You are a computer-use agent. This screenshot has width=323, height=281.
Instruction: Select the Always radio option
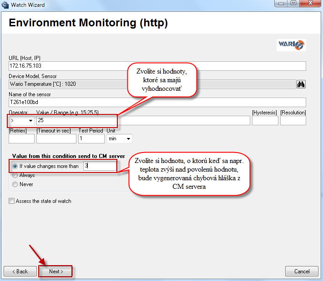pyautogui.click(x=15, y=175)
